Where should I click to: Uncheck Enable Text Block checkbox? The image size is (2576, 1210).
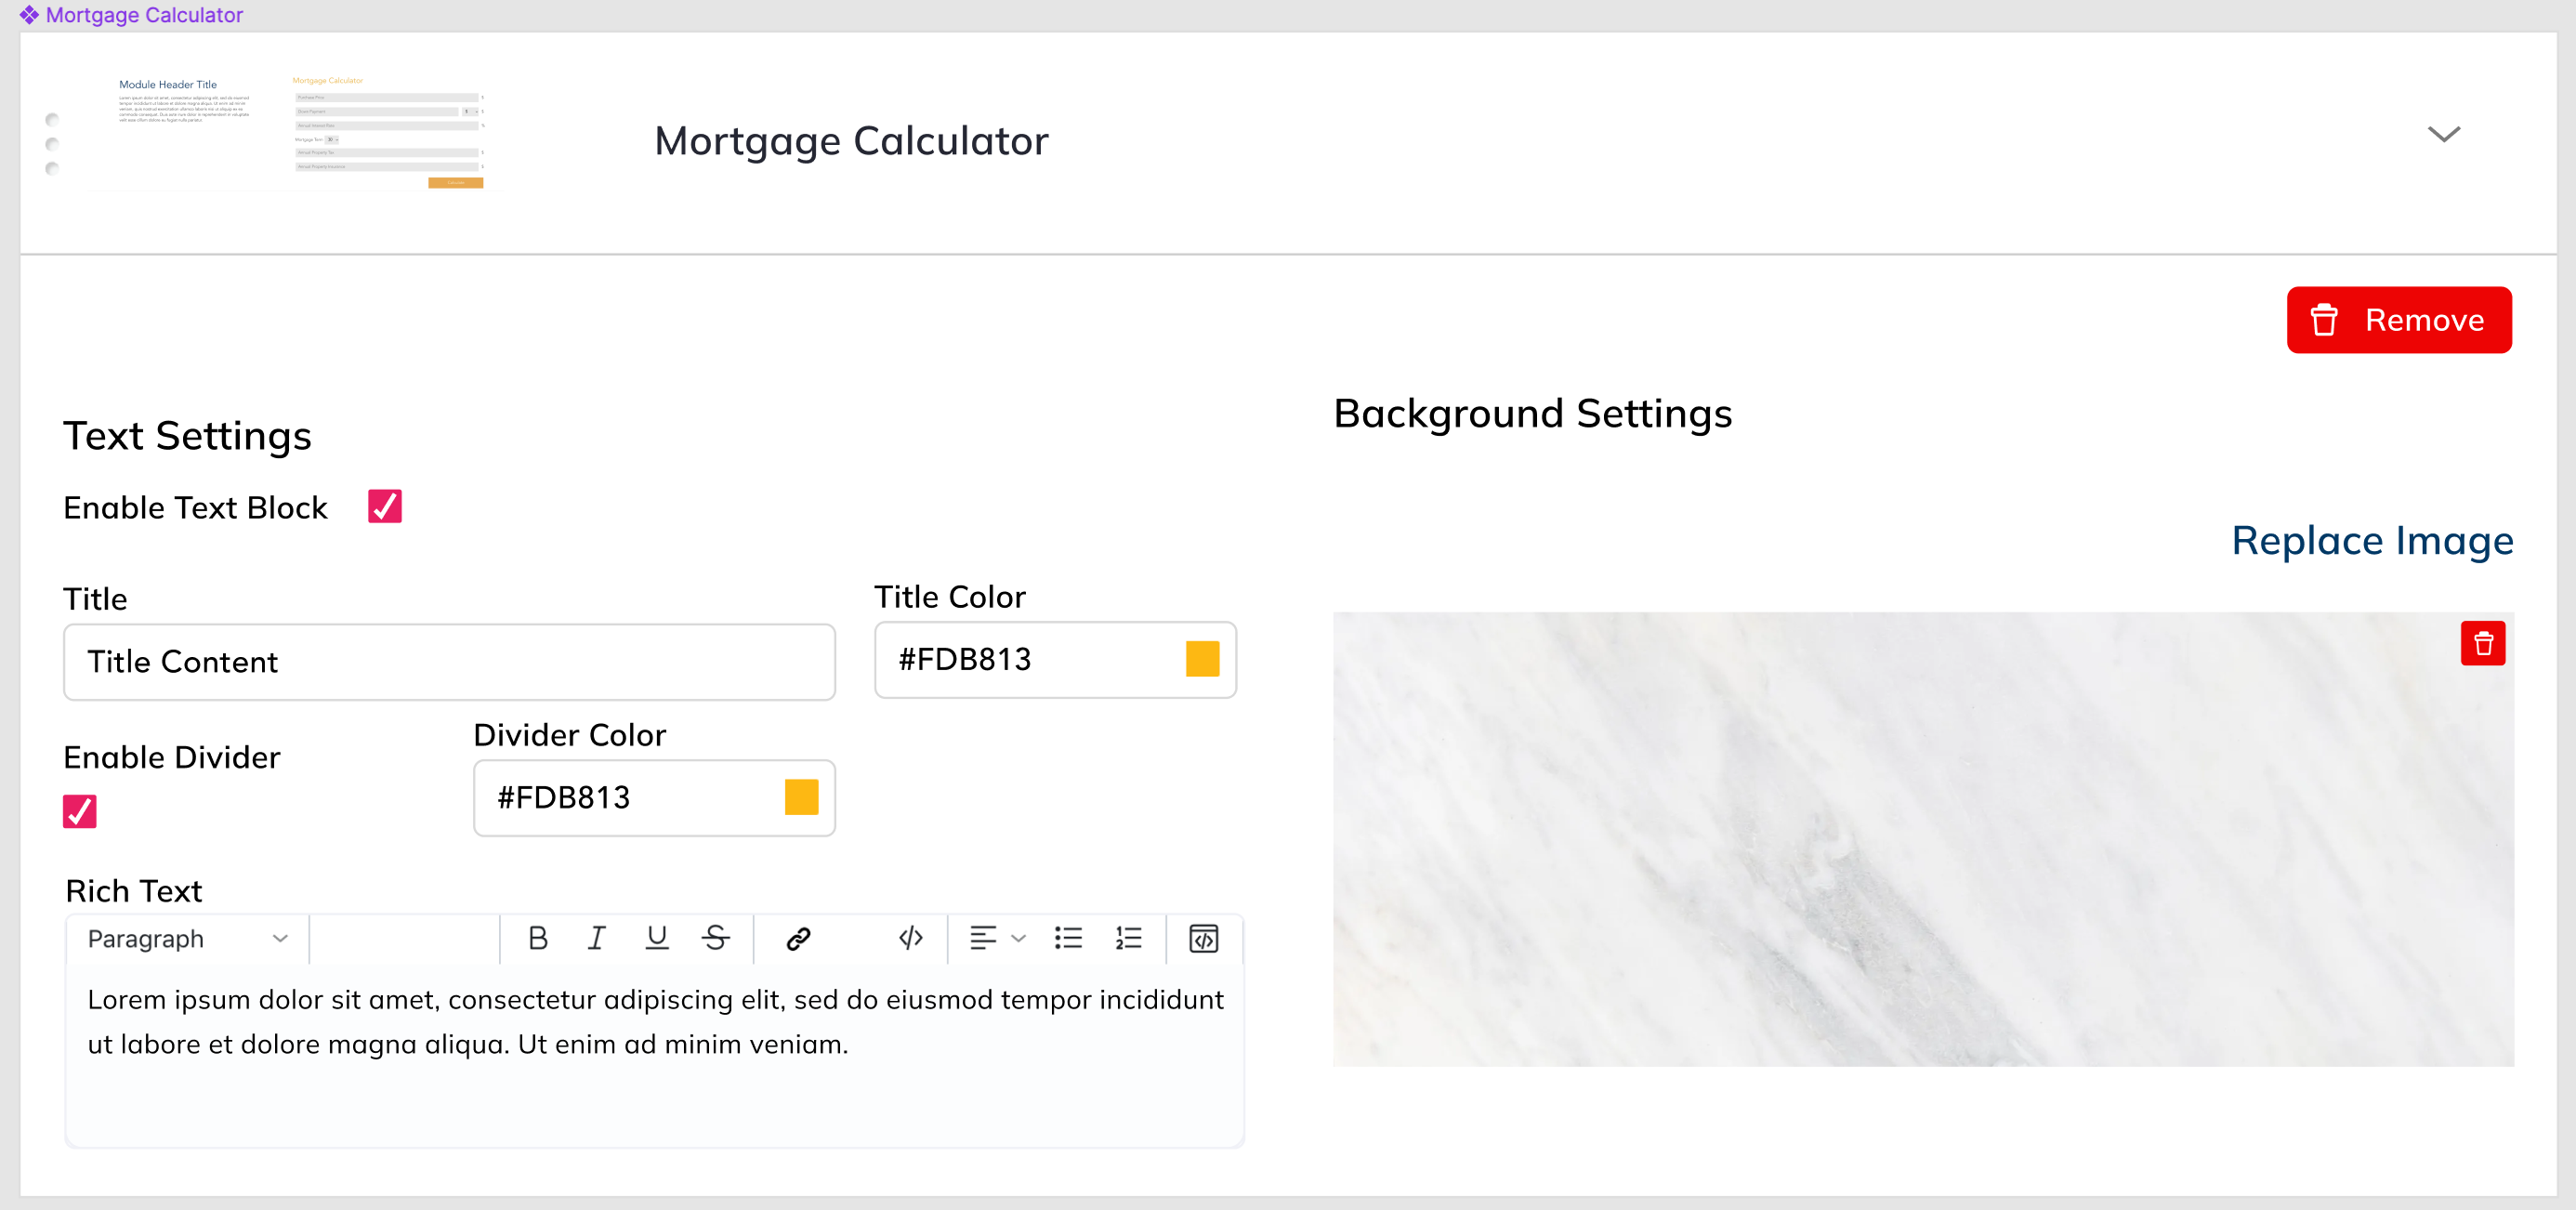[x=385, y=507]
